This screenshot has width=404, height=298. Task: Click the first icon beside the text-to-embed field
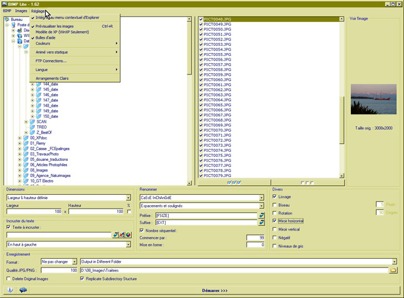tap(116, 234)
